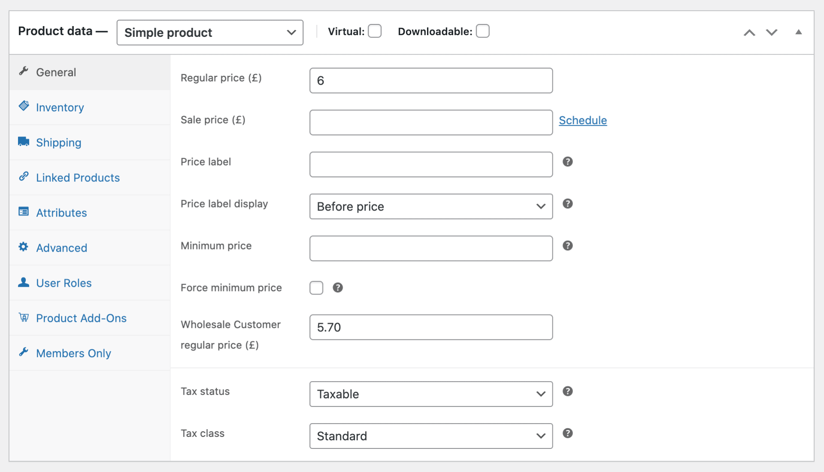
Task: Click the Product Add-Ons cart icon
Action: tap(24, 317)
